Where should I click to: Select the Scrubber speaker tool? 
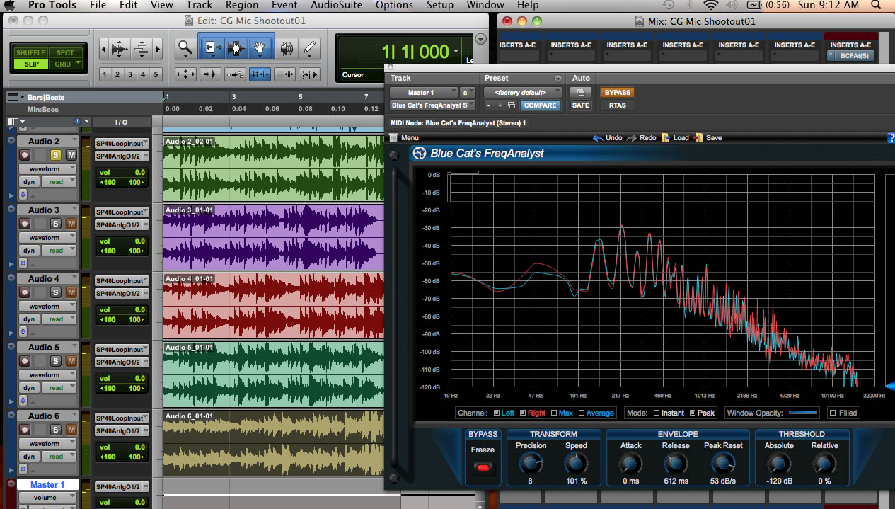[286, 48]
